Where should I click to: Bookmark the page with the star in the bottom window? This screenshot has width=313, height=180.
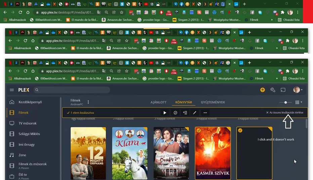click(126, 71)
